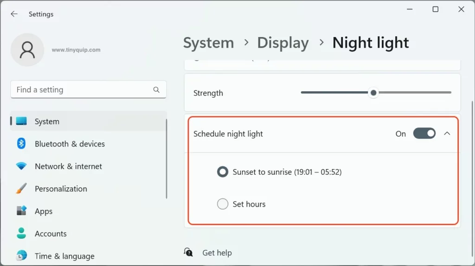Focus the Find a setting box
The height and width of the screenshot is (266, 475).
coord(81,90)
